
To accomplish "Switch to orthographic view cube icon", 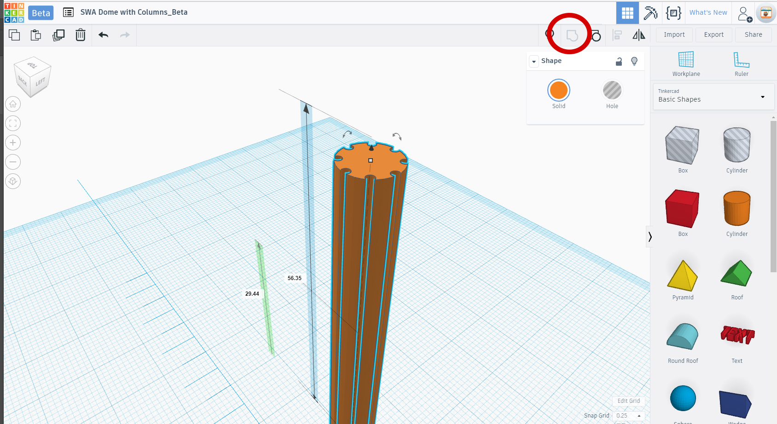I will (x=13, y=181).
